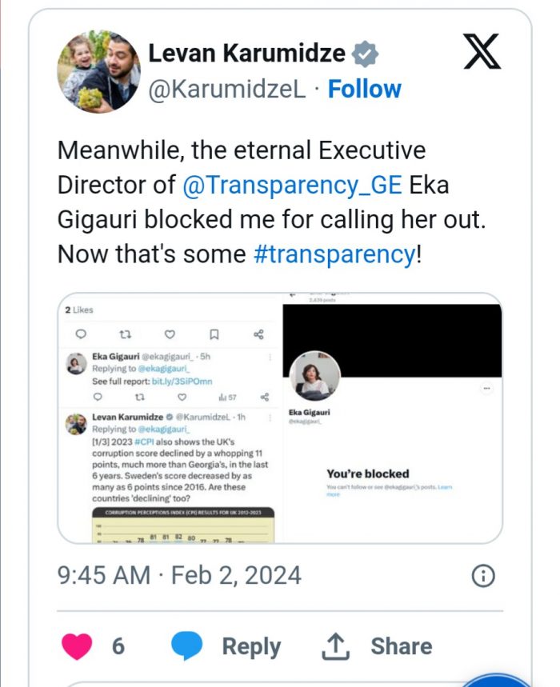The width and height of the screenshot is (560, 687).
Task: Click the verified badge beside Levan Karumidze
Action: (365, 54)
